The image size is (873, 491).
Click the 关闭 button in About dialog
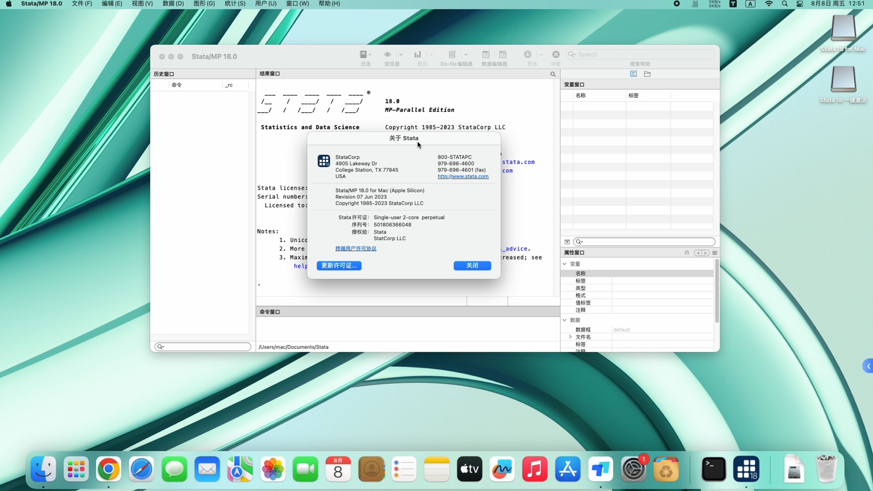click(x=472, y=266)
